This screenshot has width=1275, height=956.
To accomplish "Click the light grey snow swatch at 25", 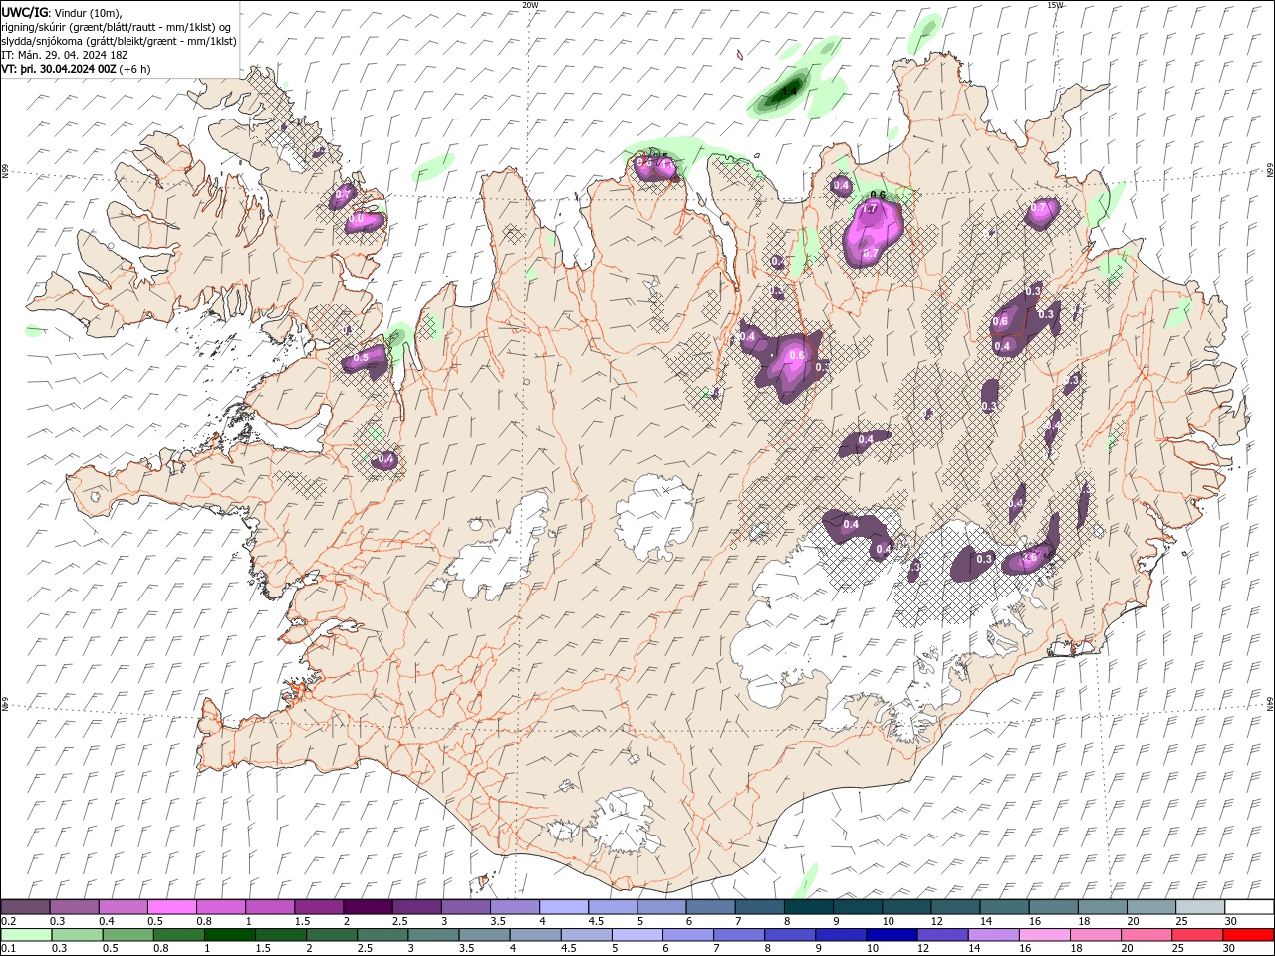I will coord(1200,907).
